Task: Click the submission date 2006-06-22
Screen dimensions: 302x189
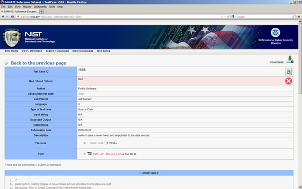Action: click(85, 130)
